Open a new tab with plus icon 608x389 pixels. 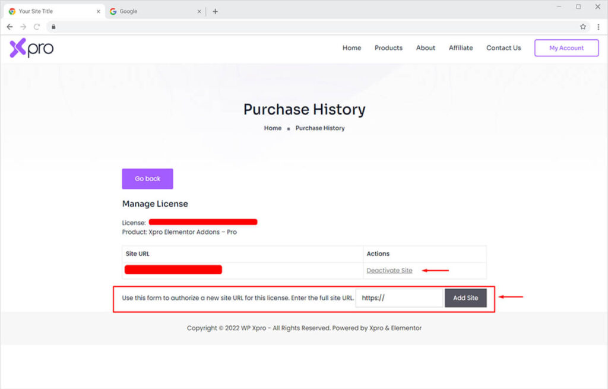pyautogui.click(x=215, y=11)
